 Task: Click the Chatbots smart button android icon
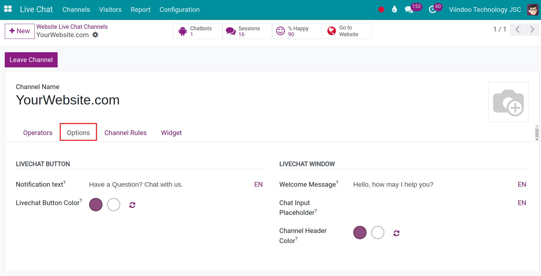click(x=182, y=31)
